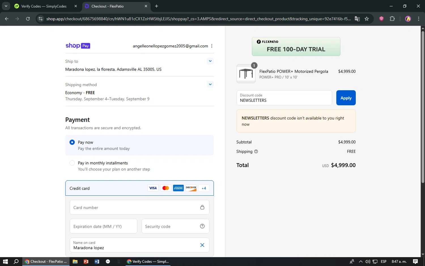This screenshot has height=266, width=425.
Task: Clear the Name on card field
Action: (202, 245)
